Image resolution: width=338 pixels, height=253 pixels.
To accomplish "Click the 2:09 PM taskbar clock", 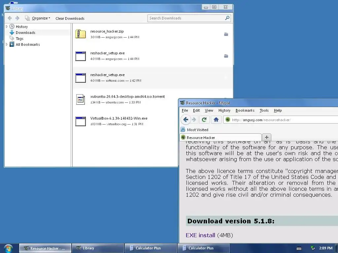I will pyautogui.click(x=325, y=248).
